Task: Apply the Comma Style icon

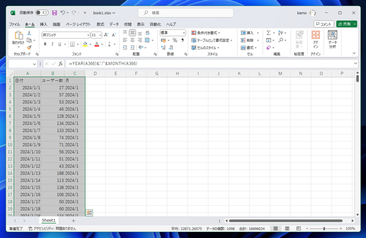Action: 182,40
